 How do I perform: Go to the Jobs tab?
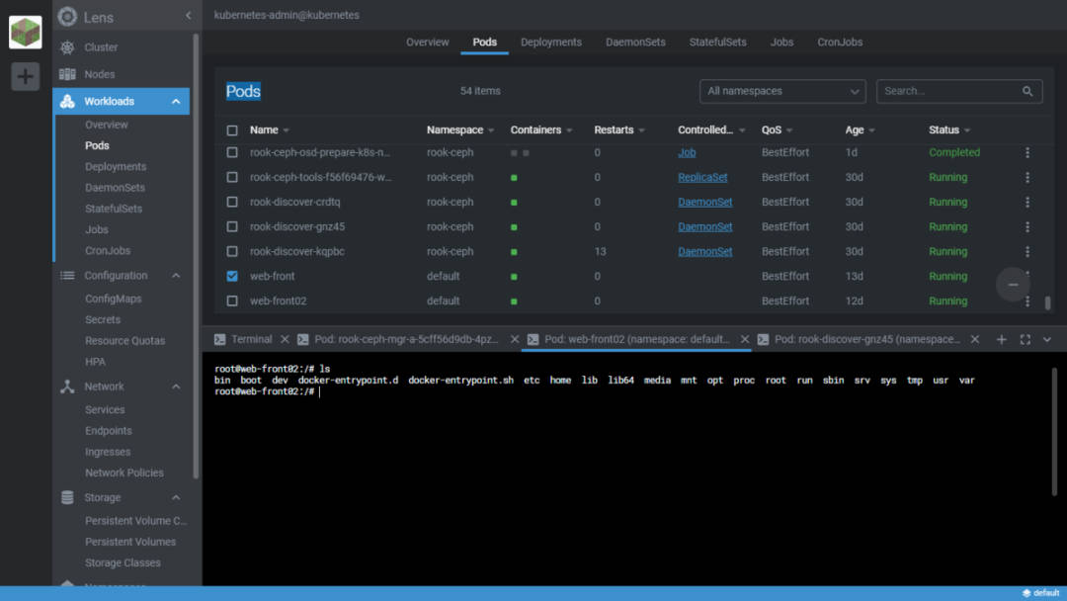(781, 43)
